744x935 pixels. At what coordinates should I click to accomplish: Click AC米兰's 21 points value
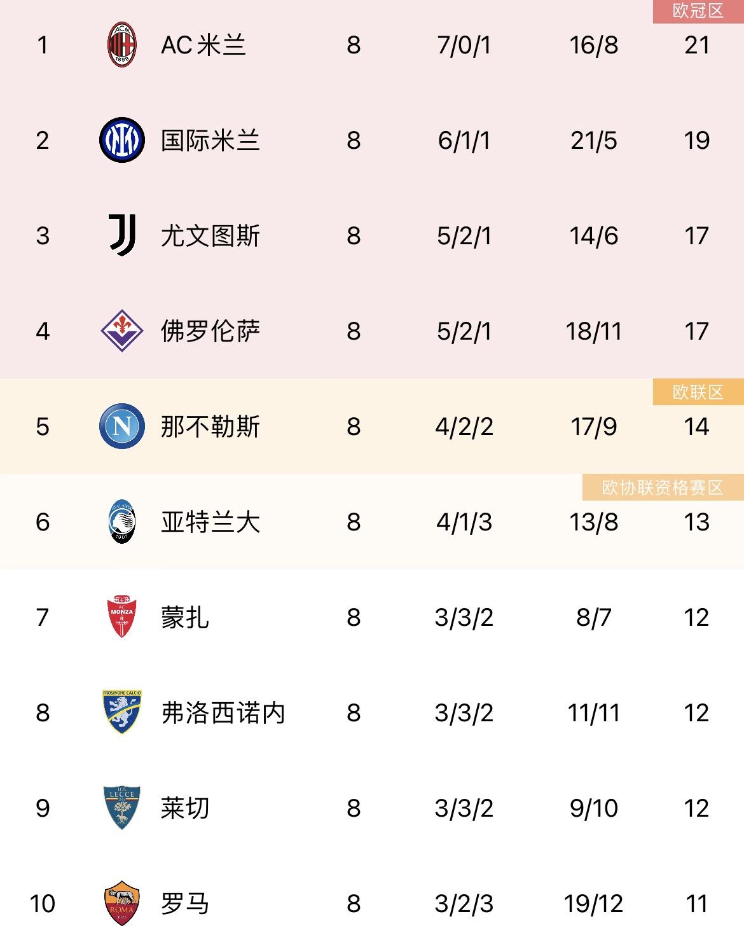[x=697, y=45]
